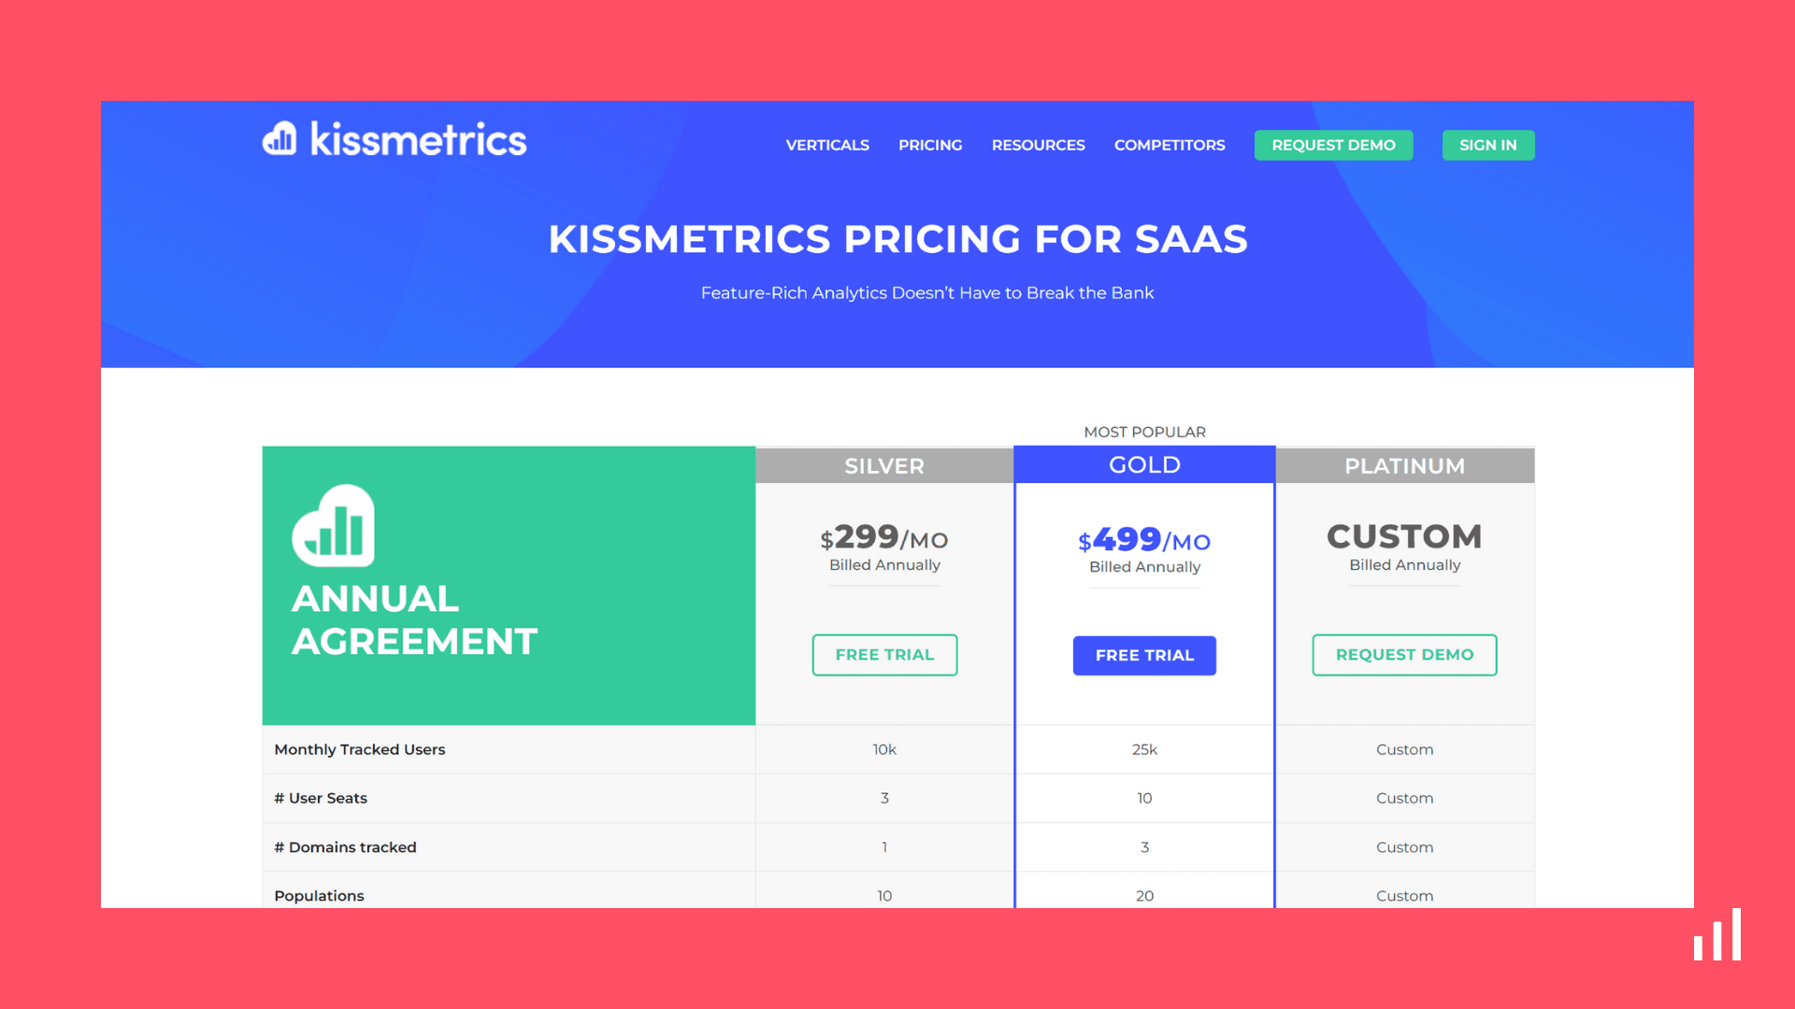Start the Gold plan free trial
Viewport: 1795px width, 1009px height.
(x=1144, y=656)
